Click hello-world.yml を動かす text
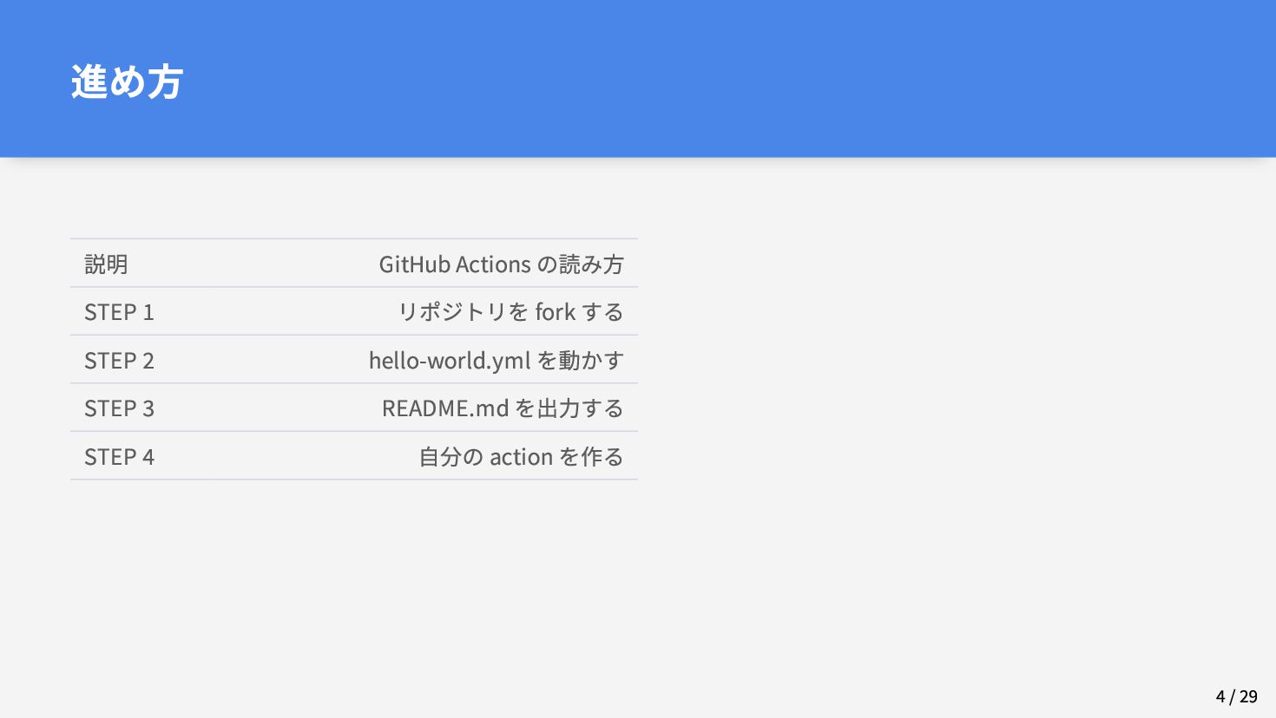The height and width of the screenshot is (718, 1276). (497, 360)
